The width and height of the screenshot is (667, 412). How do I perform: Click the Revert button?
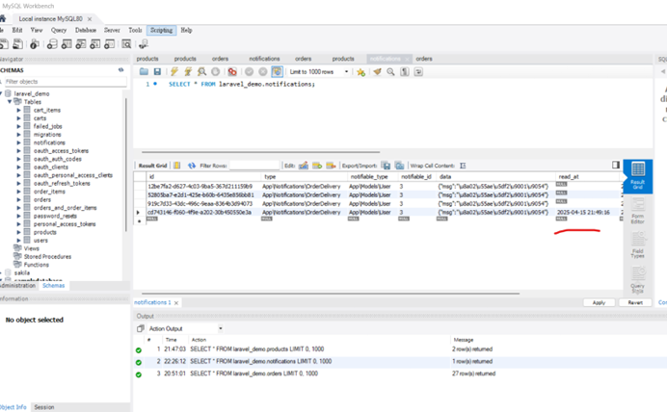click(635, 302)
